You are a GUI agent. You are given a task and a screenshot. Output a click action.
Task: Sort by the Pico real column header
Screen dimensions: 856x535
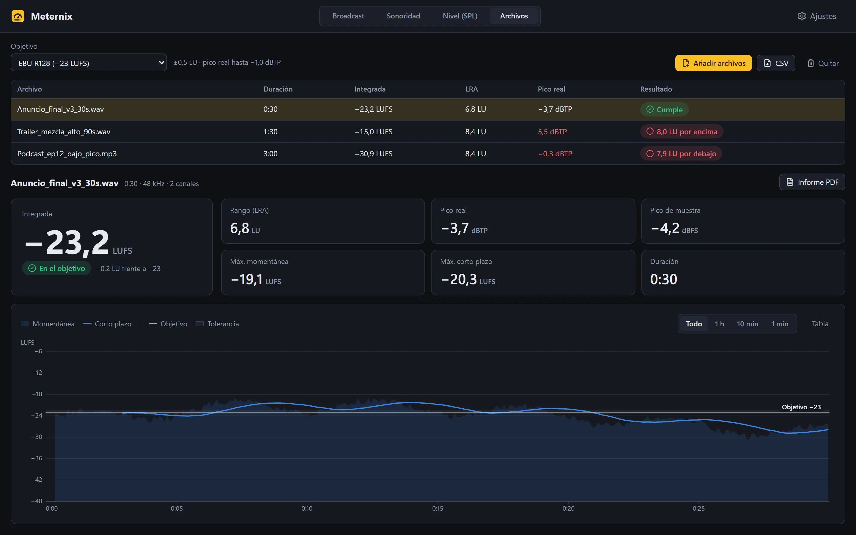[551, 89]
